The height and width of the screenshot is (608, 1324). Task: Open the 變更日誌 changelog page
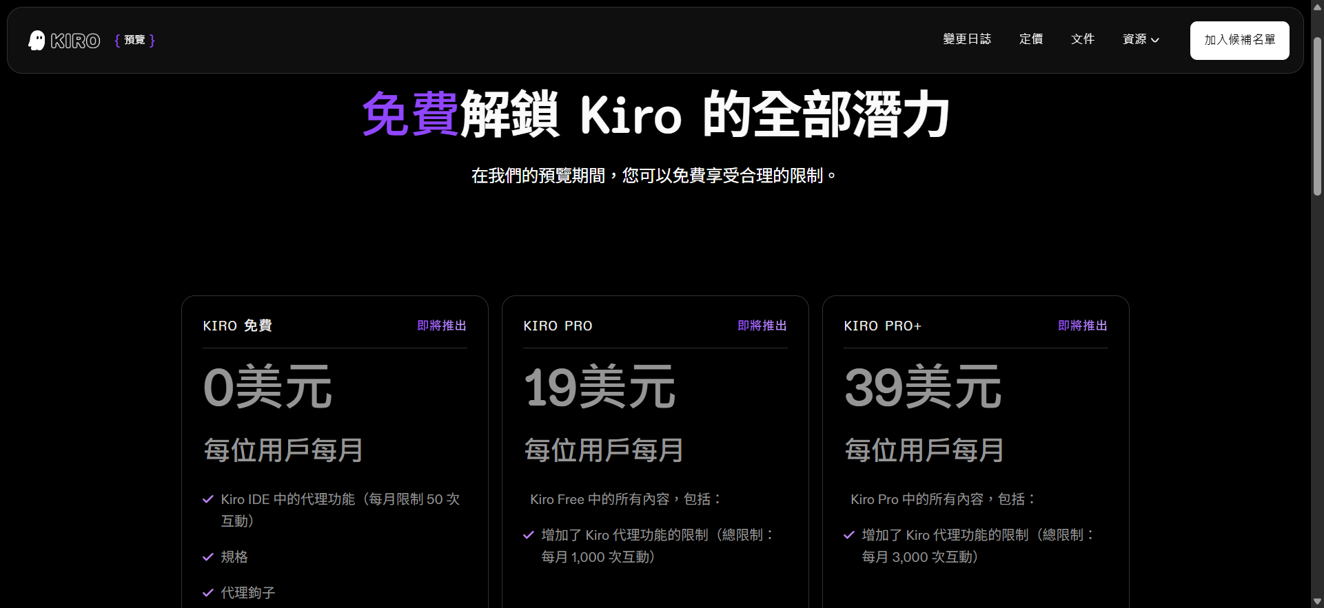click(967, 39)
